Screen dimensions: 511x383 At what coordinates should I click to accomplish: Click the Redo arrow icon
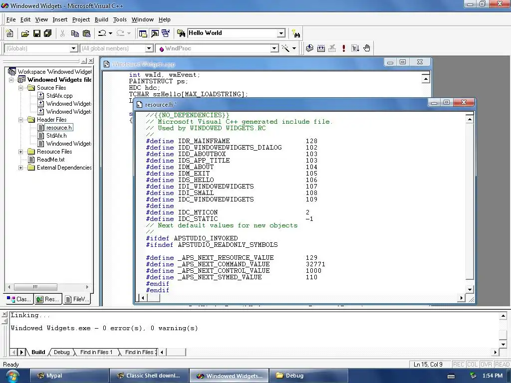tap(120, 33)
